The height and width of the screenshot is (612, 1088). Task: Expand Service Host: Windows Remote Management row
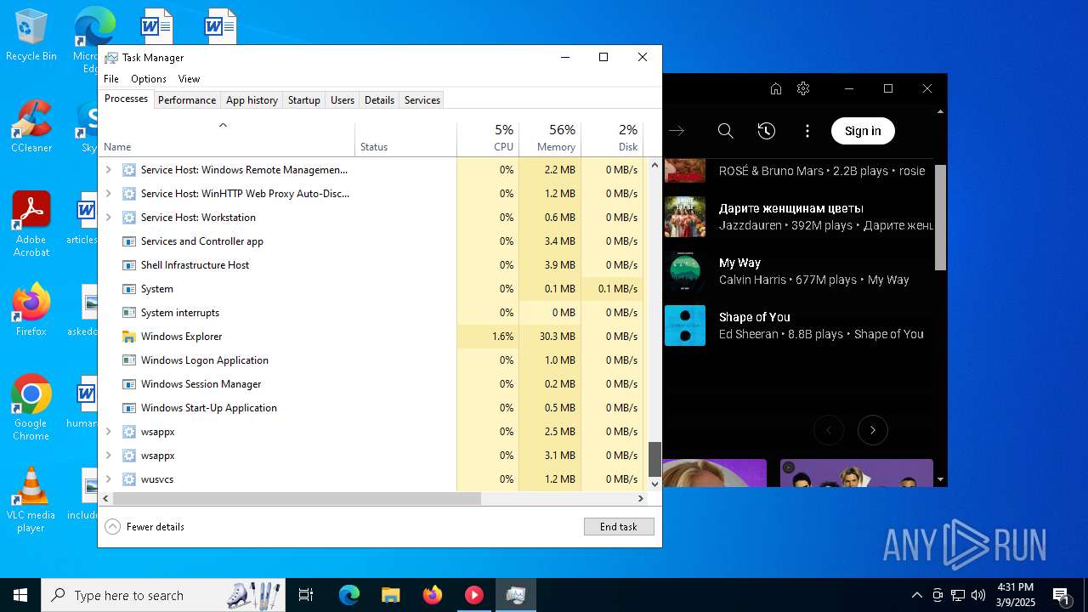pyautogui.click(x=108, y=170)
